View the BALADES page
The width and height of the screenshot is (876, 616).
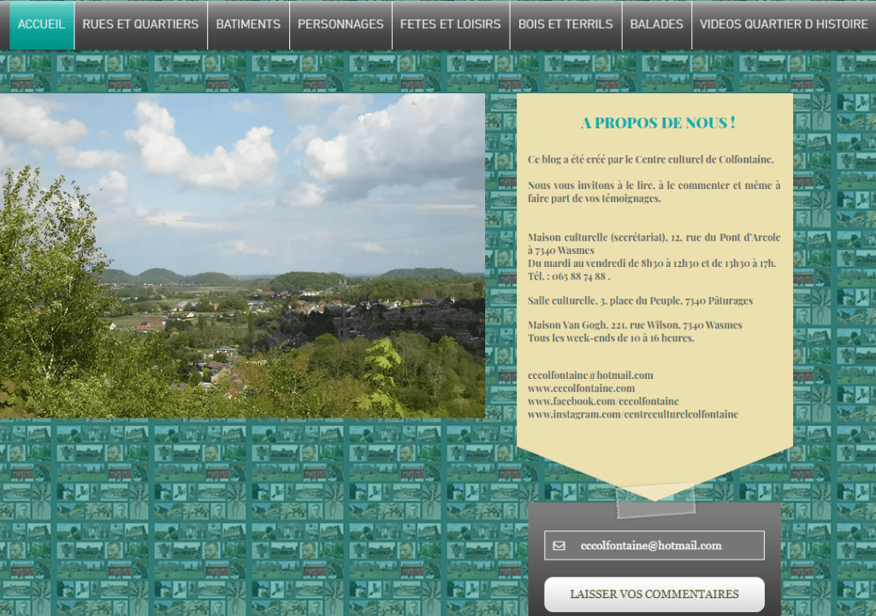[x=656, y=25]
